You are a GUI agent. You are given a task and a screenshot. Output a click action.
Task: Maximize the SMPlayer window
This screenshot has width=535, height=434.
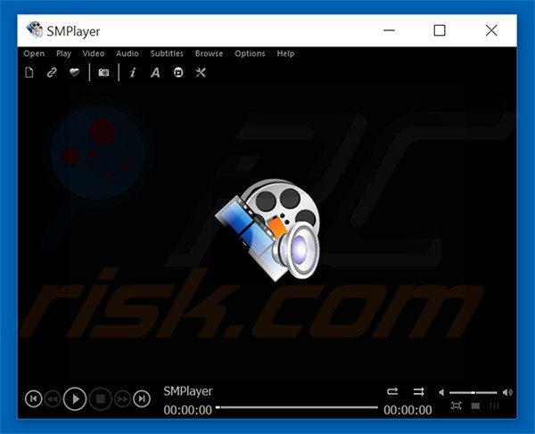click(440, 30)
